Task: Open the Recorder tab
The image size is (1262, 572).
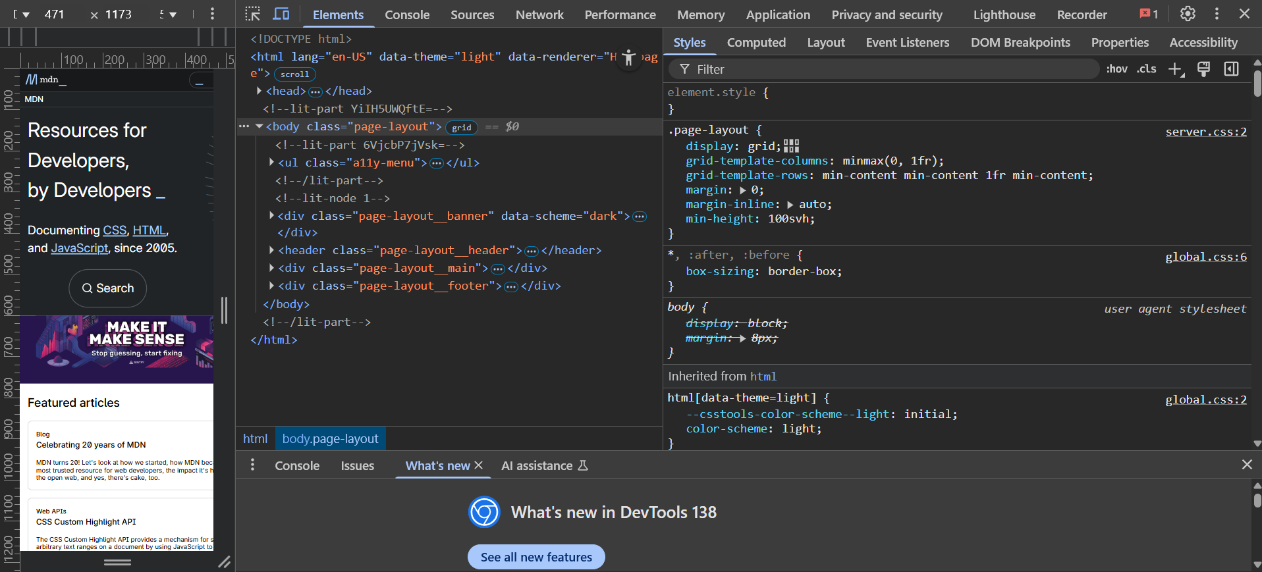Action: (x=1082, y=14)
